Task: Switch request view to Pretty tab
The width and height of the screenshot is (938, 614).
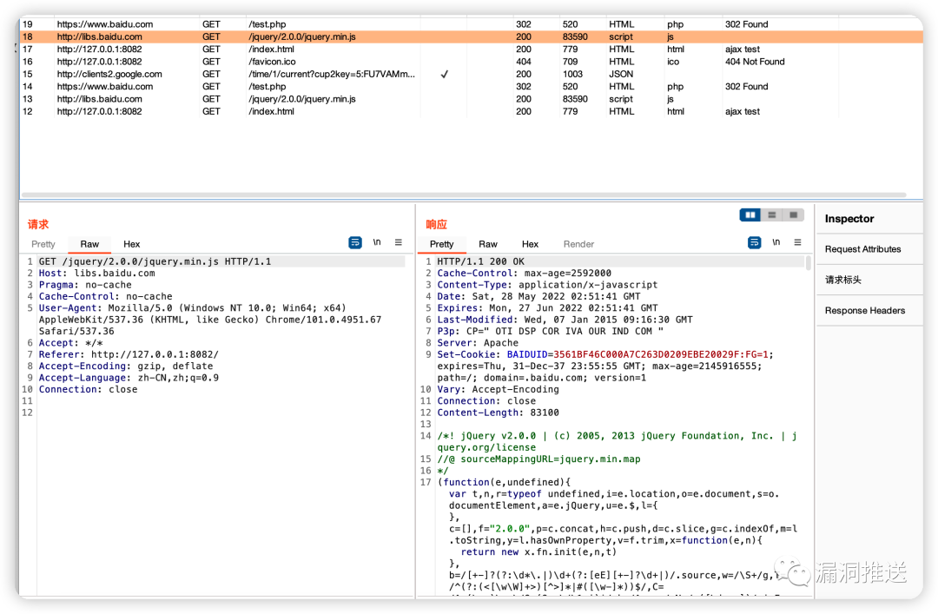Action: (x=43, y=244)
